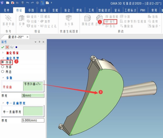Switch to the 装配 assembly tab
Image resolution: width=163 pixels, height=138 pixels.
pos(55,10)
